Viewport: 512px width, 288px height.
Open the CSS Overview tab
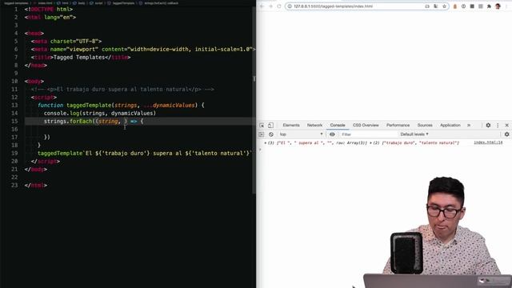(366, 125)
